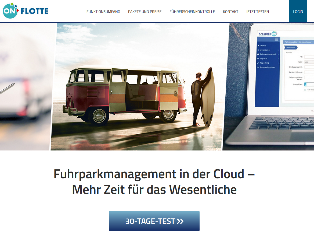Go to Führerscheinkontrolle section
This screenshot has height=249, width=314.
[192, 12]
